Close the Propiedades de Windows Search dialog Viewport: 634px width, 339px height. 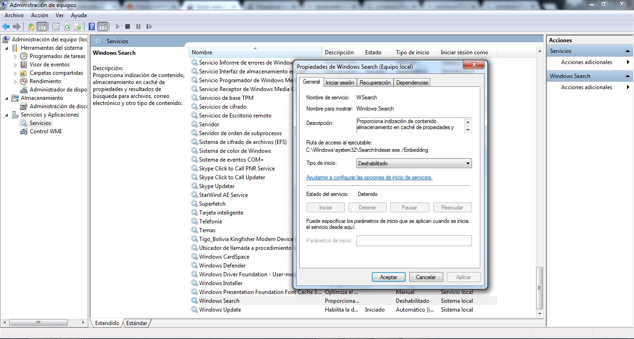tap(474, 65)
